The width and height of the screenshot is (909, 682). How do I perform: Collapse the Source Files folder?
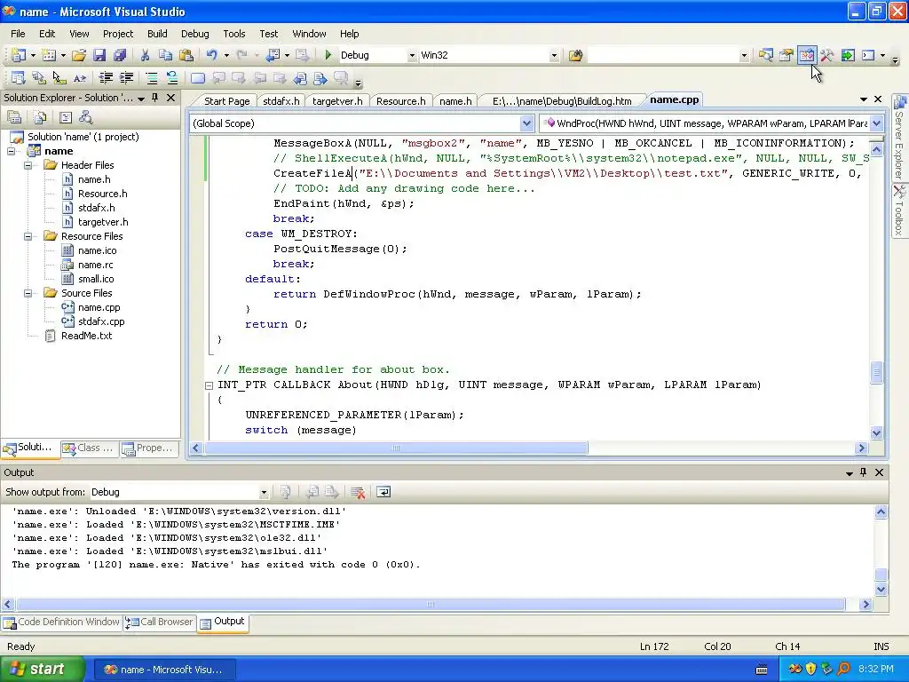pos(28,293)
